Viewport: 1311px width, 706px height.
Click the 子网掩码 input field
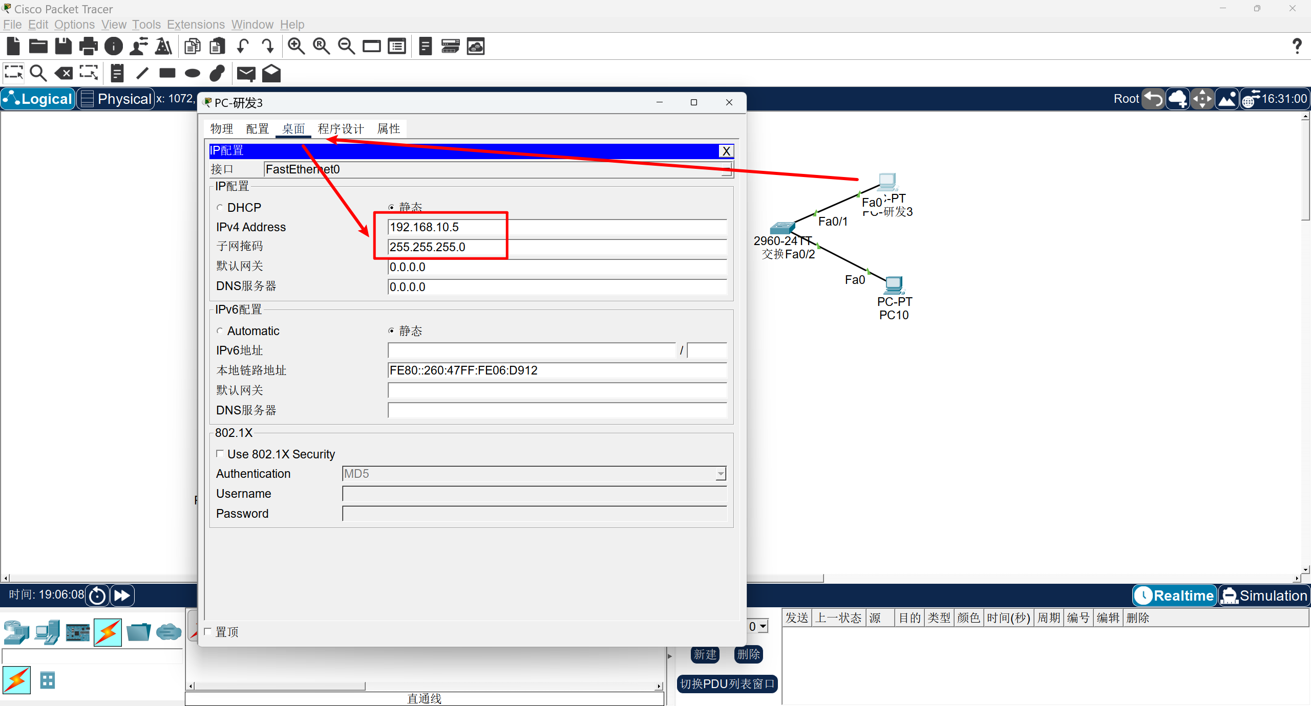click(557, 247)
